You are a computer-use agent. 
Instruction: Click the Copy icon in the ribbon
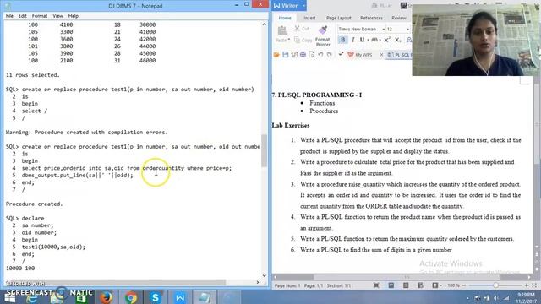[x=297, y=40]
